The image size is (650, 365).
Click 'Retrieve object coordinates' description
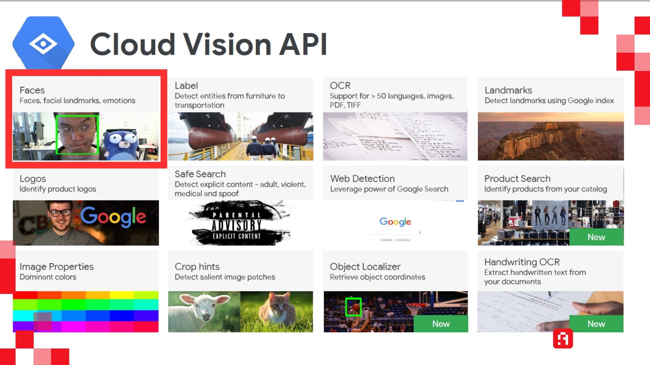click(377, 277)
